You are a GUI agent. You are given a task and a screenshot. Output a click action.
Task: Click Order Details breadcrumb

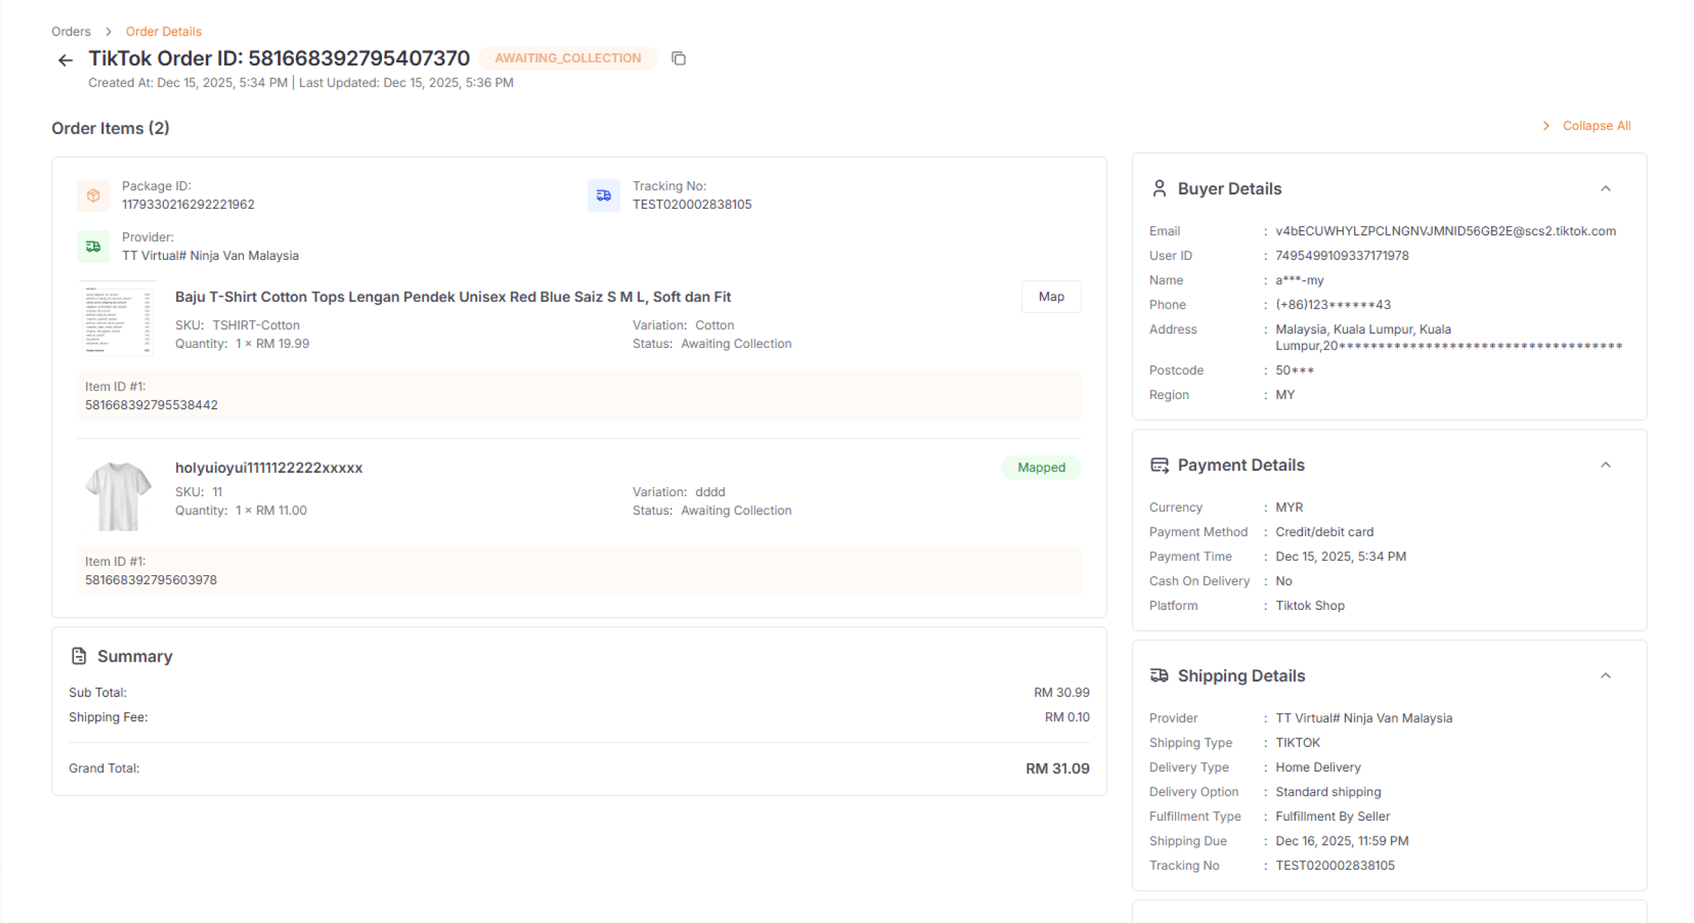tap(163, 31)
